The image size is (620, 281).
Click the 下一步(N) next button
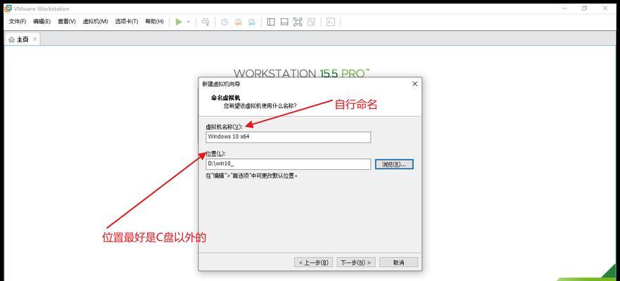pyautogui.click(x=356, y=263)
